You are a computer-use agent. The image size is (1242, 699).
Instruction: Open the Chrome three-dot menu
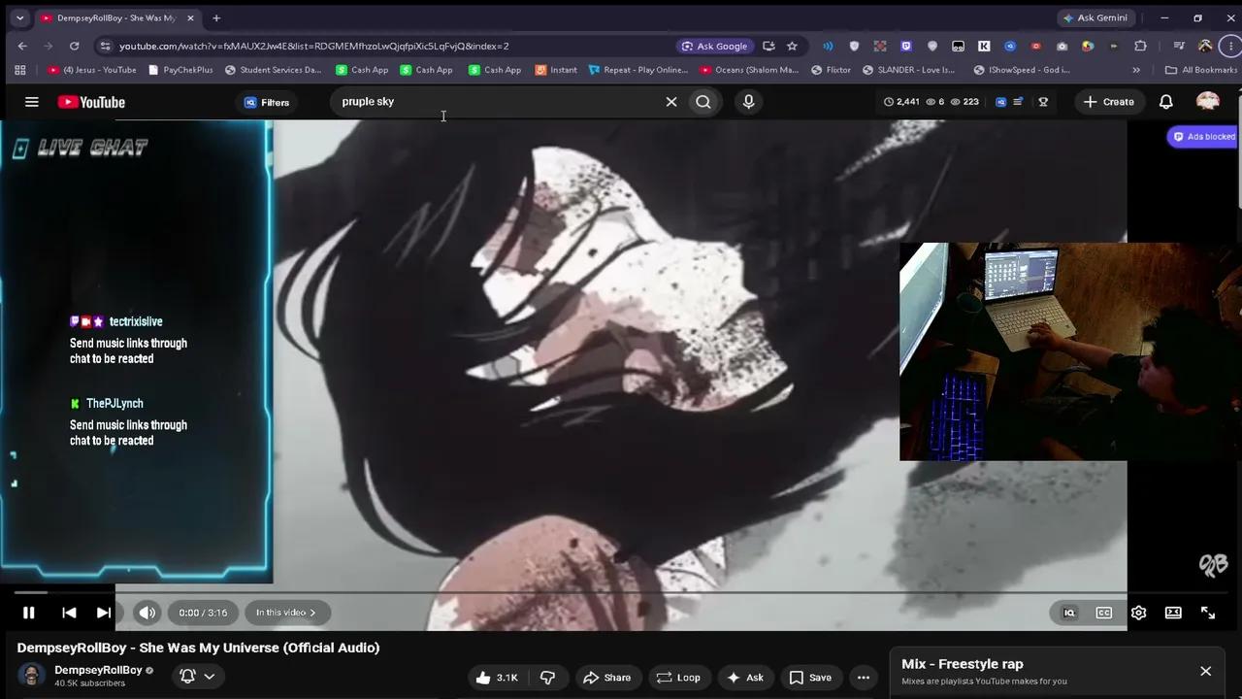[1230, 46]
